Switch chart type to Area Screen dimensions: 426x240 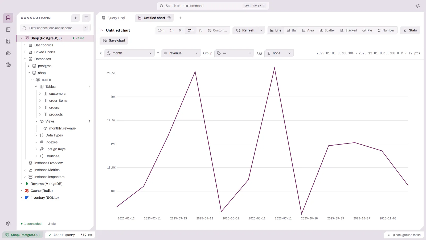308,30
